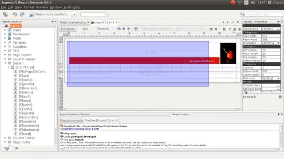
Task: Click the designer horizontal scrollbar
Action: (151, 109)
